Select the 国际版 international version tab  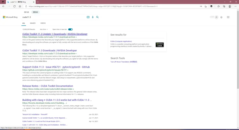(x=35, y=12)
